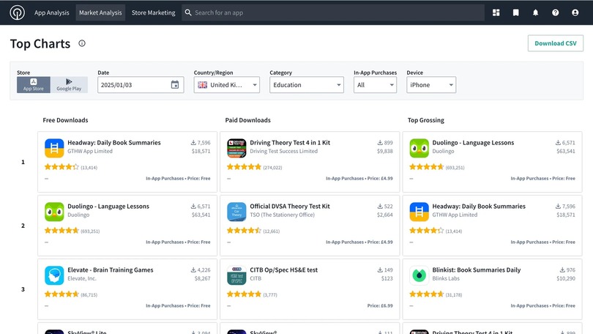
Task: Open the App Analysis menu
Action: 52,12
